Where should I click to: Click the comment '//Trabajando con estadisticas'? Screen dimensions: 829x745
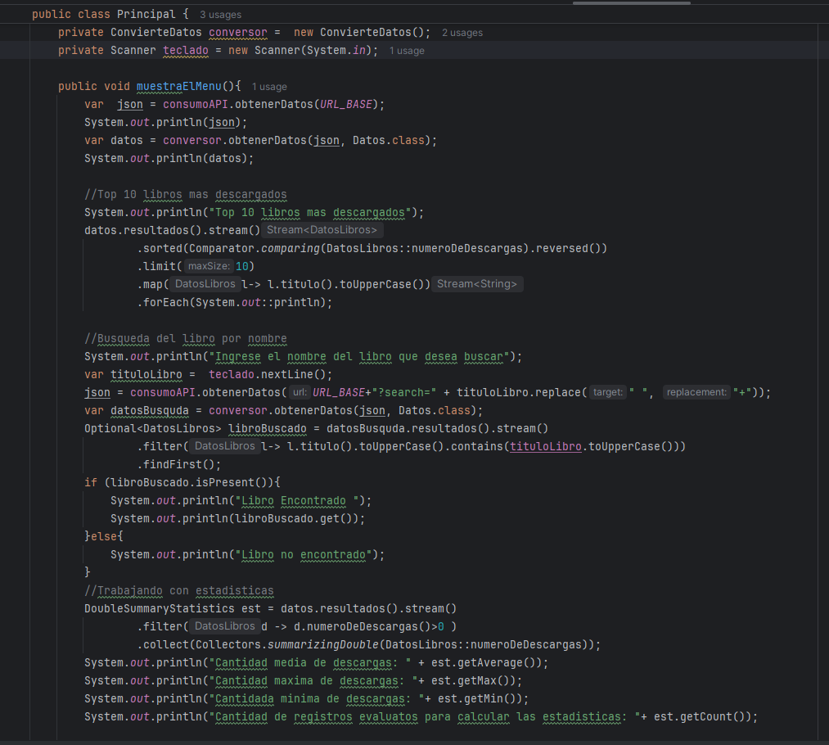179,590
